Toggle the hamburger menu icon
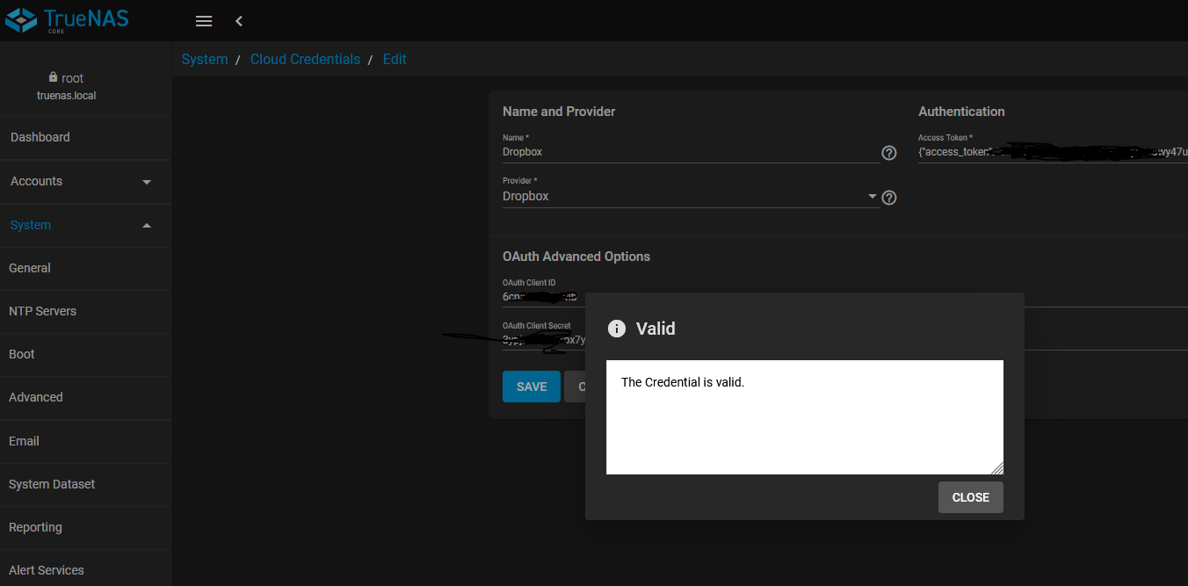 203,21
